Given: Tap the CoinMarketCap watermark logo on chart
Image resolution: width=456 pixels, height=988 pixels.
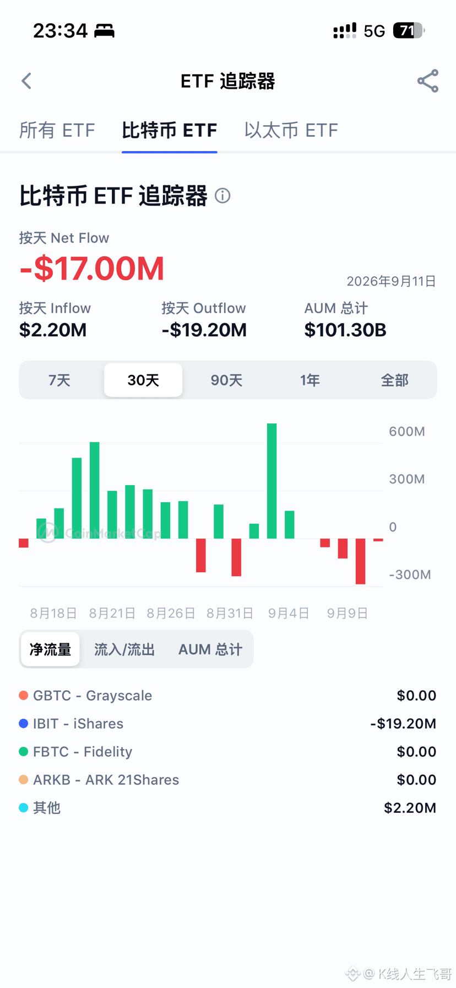Looking at the screenshot, I should point(48,532).
